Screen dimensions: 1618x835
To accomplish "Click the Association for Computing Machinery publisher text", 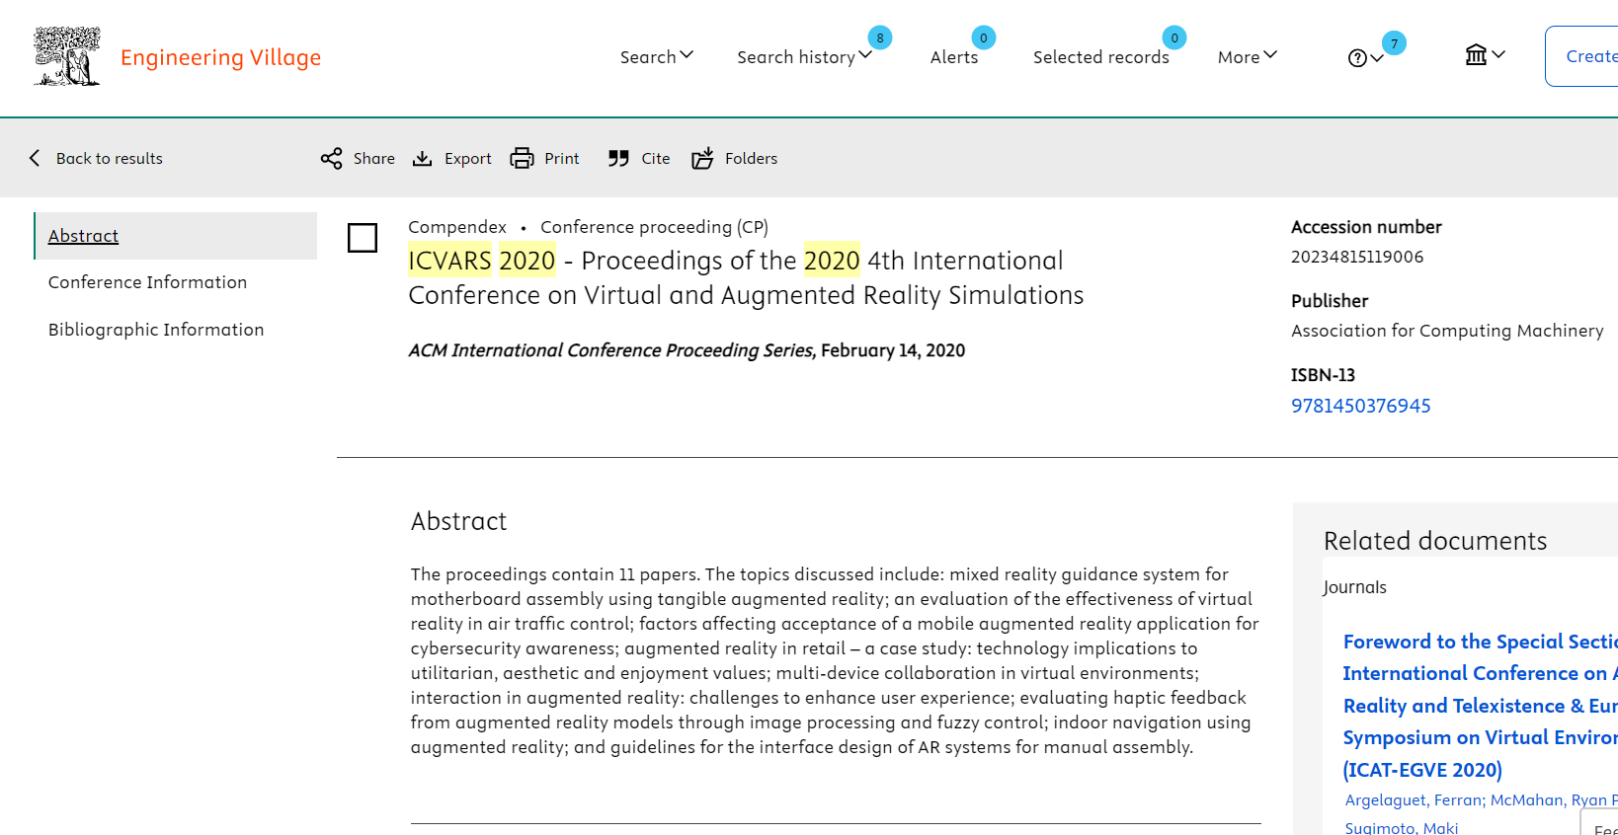I will (1447, 331).
